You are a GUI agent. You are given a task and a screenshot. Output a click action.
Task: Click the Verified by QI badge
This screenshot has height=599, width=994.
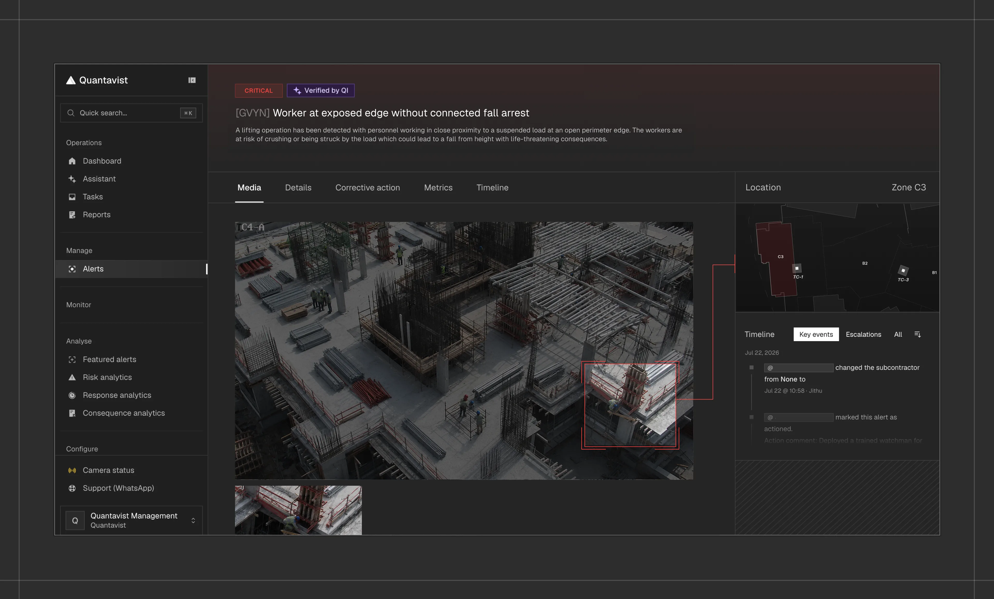321,90
